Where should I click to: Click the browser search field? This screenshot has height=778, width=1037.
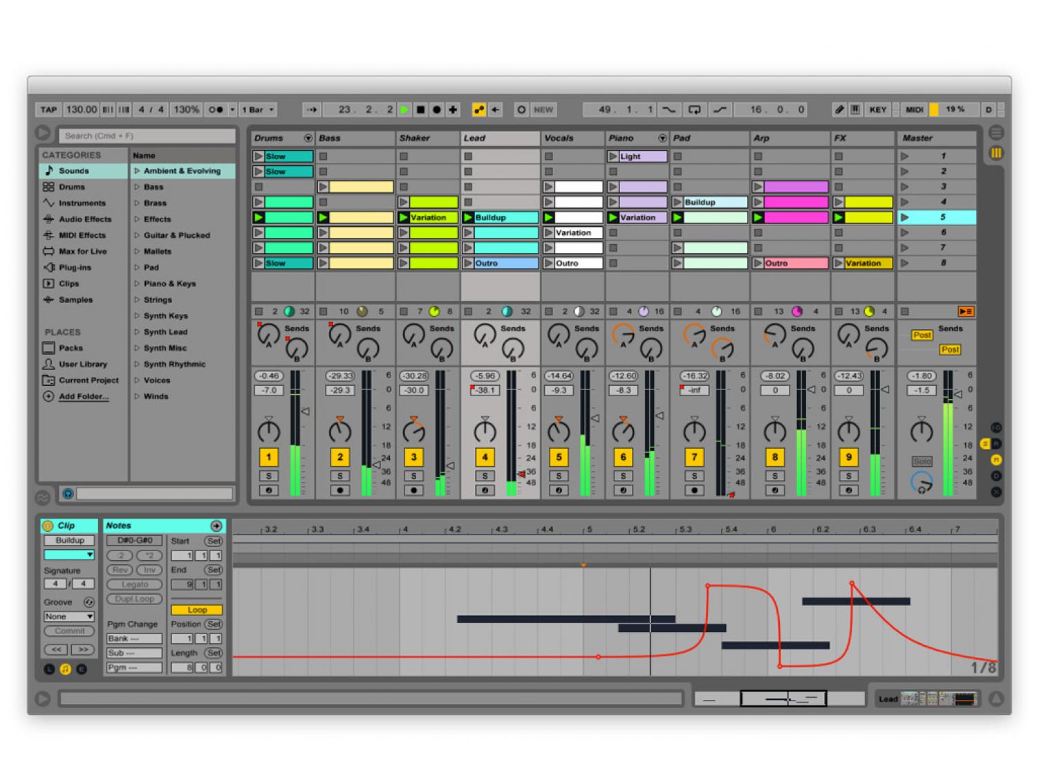coord(147,136)
